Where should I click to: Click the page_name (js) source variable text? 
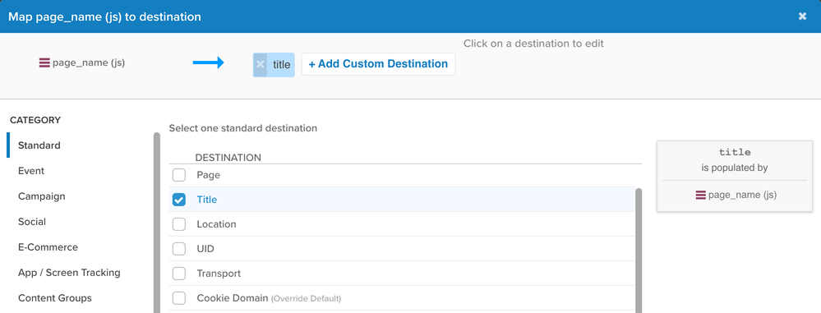89,62
